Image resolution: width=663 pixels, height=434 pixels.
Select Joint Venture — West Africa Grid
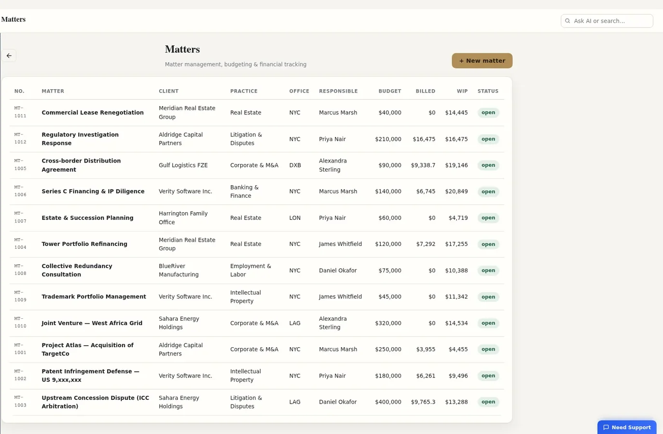tap(92, 323)
